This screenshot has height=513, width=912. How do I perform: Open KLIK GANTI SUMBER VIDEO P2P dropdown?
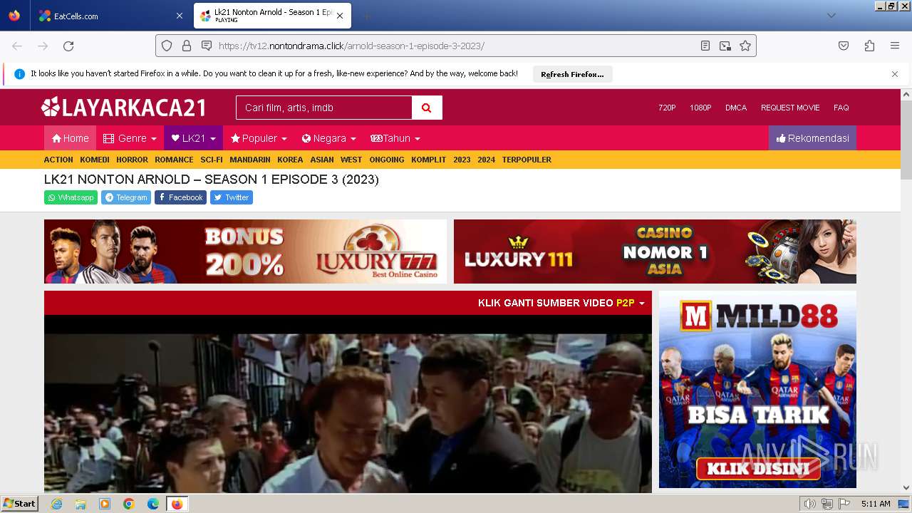click(x=561, y=303)
